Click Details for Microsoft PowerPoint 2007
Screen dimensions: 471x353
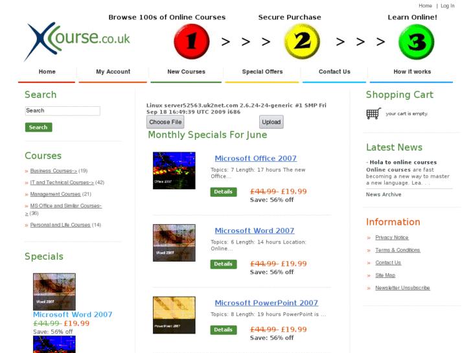(x=224, y=330)
